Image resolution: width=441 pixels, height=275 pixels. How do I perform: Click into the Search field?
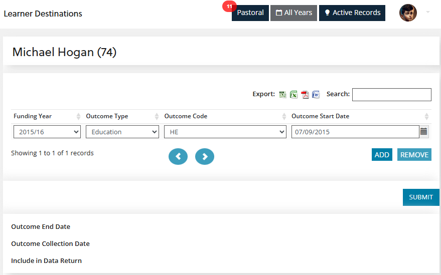point(391,95)
